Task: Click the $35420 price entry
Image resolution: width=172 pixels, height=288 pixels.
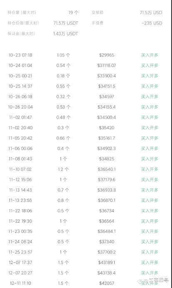Action: [106, 128]
